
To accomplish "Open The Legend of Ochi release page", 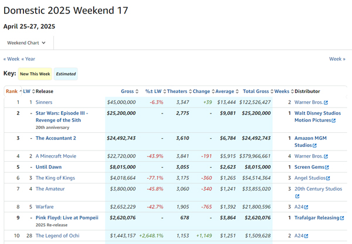I will coord(57,236).
